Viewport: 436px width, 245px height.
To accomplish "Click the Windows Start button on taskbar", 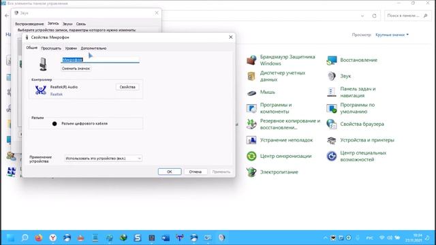I will point(10,238).
